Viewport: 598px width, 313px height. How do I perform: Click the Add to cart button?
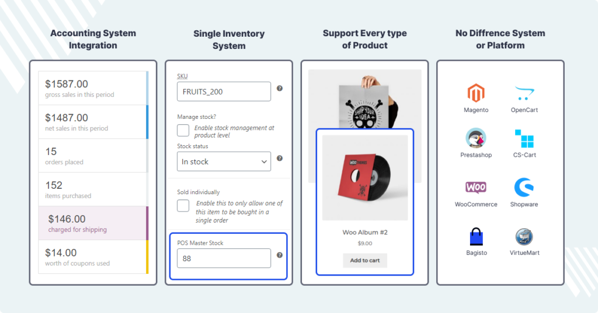coord(365,261)
